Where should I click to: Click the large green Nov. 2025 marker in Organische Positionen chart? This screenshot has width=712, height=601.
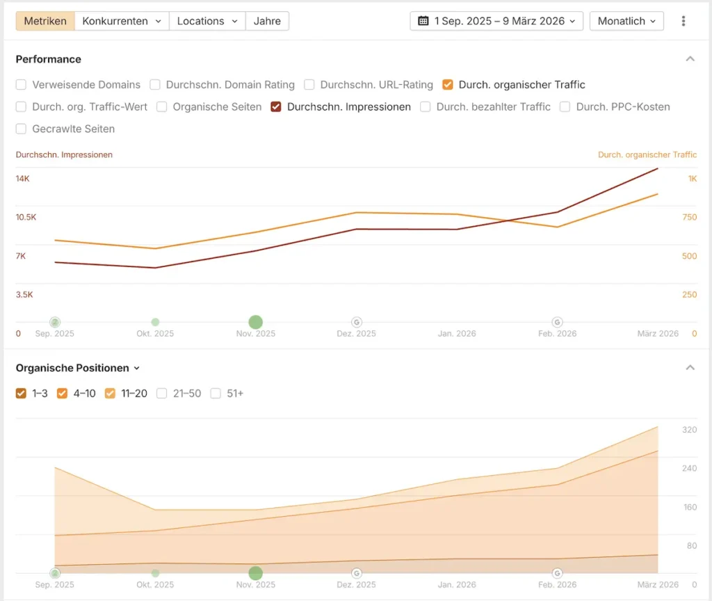point(256,573)
